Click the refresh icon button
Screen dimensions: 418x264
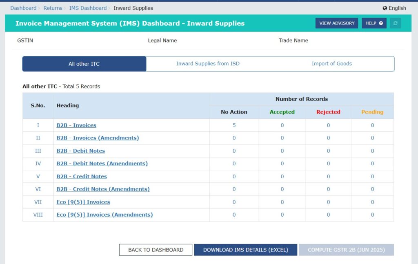[x=395, y=23]
